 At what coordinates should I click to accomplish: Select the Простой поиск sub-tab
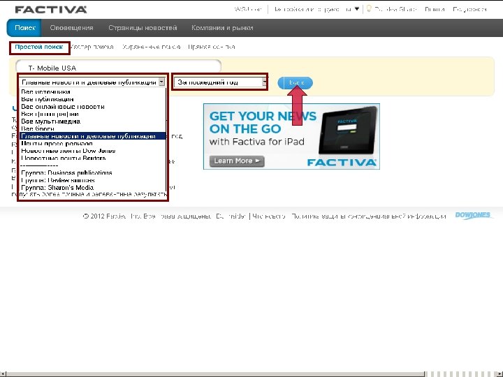coord(39,47)
